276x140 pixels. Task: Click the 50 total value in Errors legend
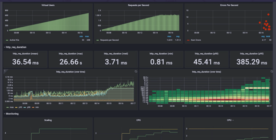coord(270,40)
